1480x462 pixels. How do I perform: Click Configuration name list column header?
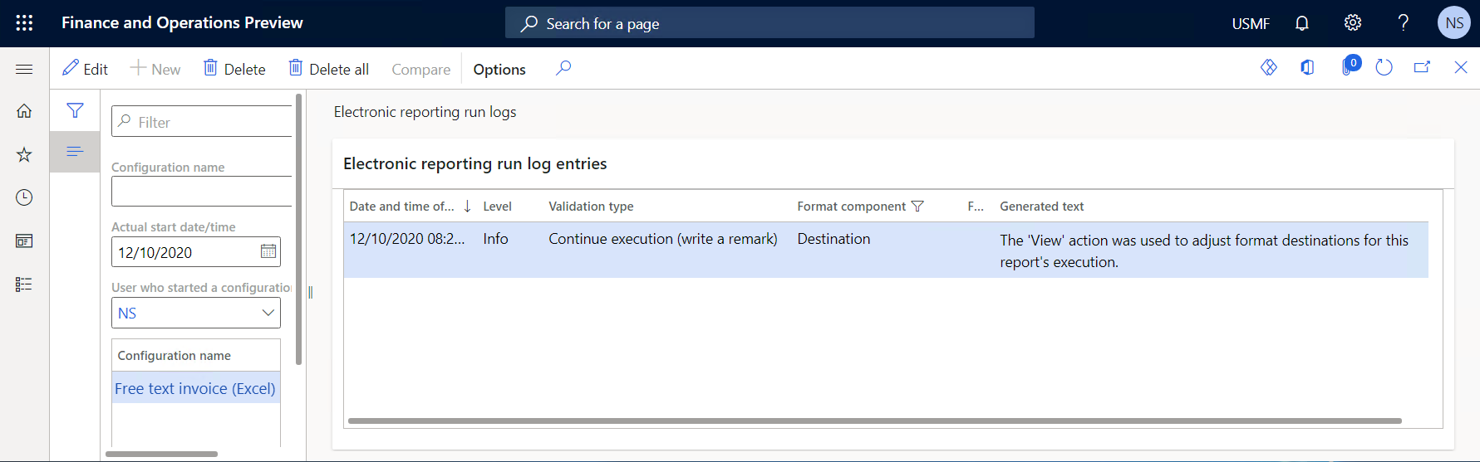(175, 356)
